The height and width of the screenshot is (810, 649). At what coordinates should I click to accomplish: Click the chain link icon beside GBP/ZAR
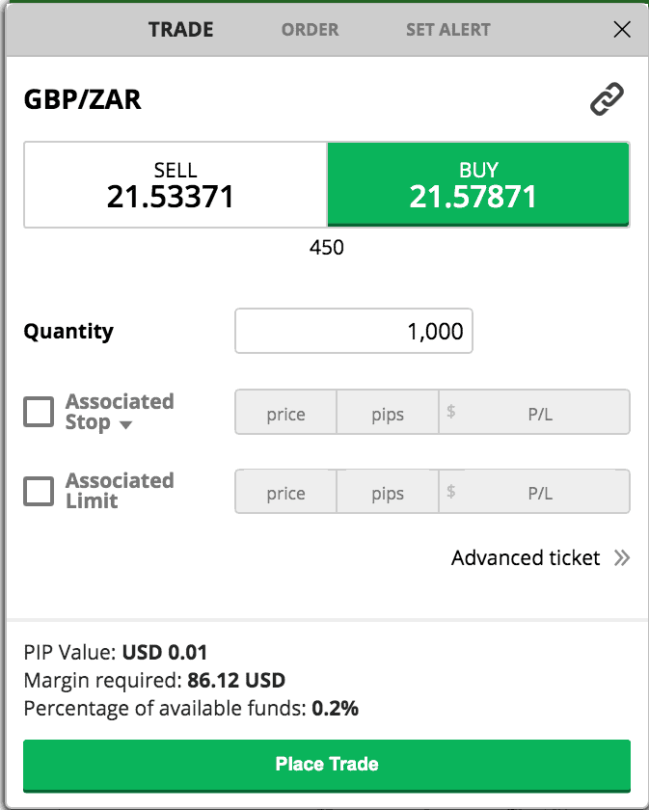coord(607,98)
